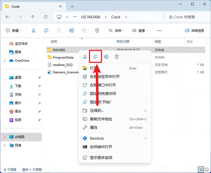The width and height of the screenshot is (211, 173).
Task: Expand the Bandizip submenu arrow
Action: [x=145, y=138]
